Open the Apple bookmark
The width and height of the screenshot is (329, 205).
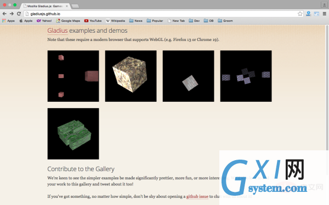click(x=26, y=21)
